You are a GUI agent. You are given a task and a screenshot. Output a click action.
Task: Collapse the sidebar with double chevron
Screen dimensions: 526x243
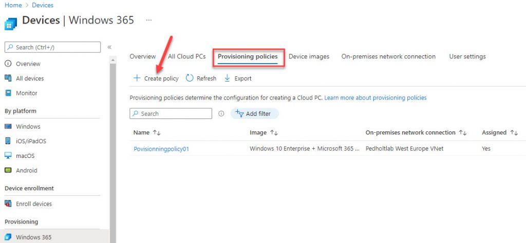[109, 47]
